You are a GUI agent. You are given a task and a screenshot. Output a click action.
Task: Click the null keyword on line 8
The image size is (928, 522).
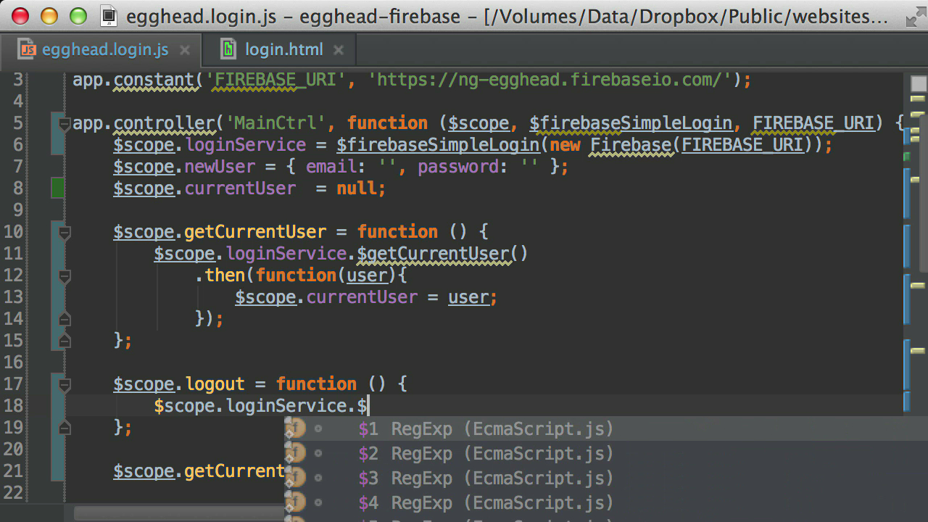pos(357,188)
